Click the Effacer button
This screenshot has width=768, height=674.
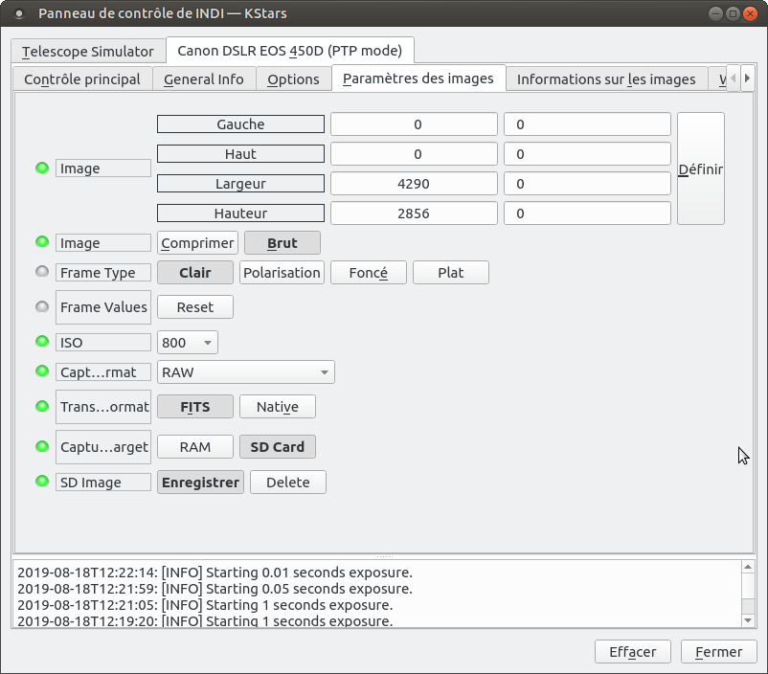(x=633, y=651)
